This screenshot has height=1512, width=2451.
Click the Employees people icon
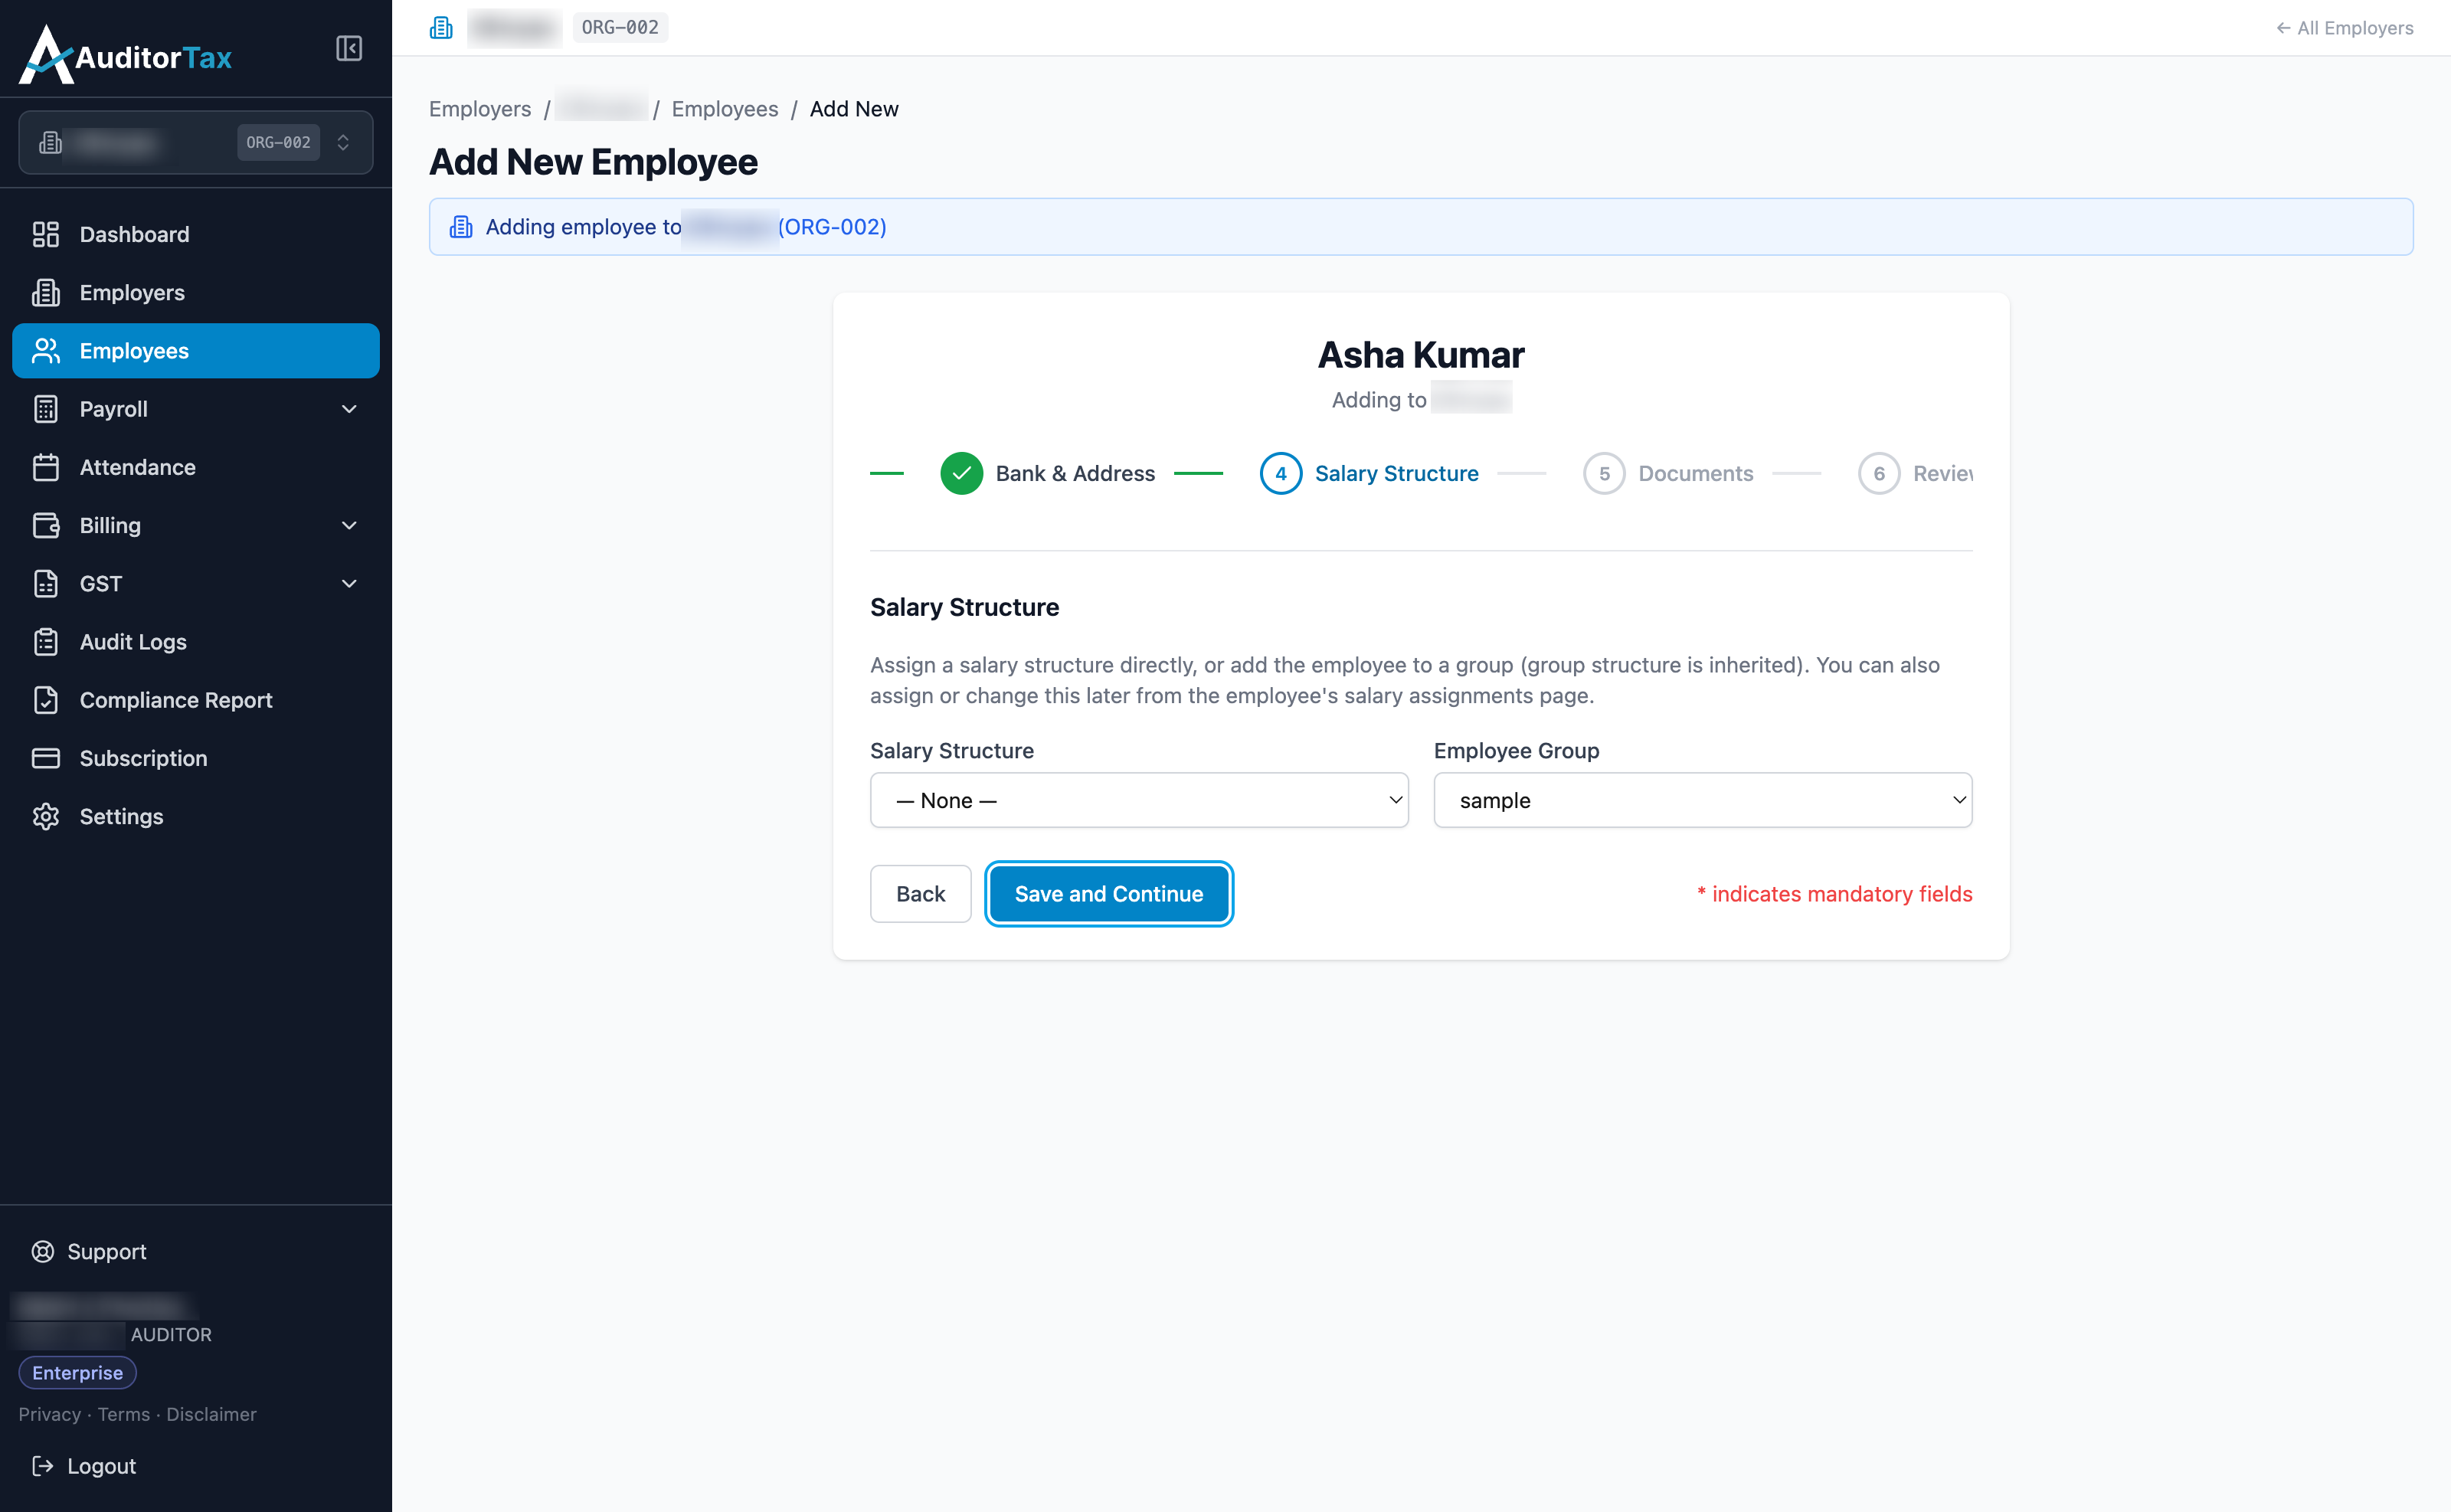click(x=46, y=350)
